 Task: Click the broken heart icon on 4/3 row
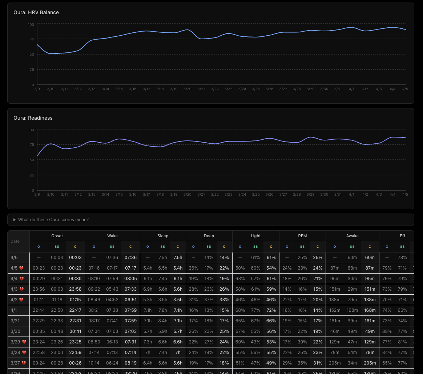click(21, 289)
